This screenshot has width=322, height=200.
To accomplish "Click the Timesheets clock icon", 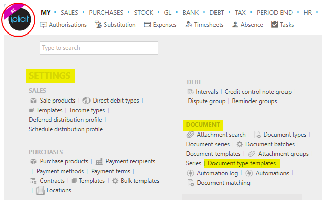I will pyautogui.click(x=189, y=24).
